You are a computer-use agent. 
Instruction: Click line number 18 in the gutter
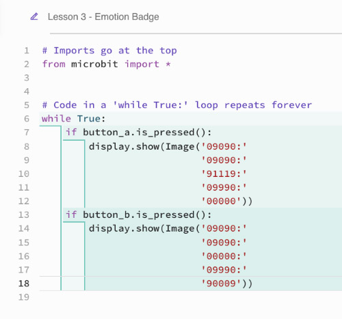pos(24,283)
